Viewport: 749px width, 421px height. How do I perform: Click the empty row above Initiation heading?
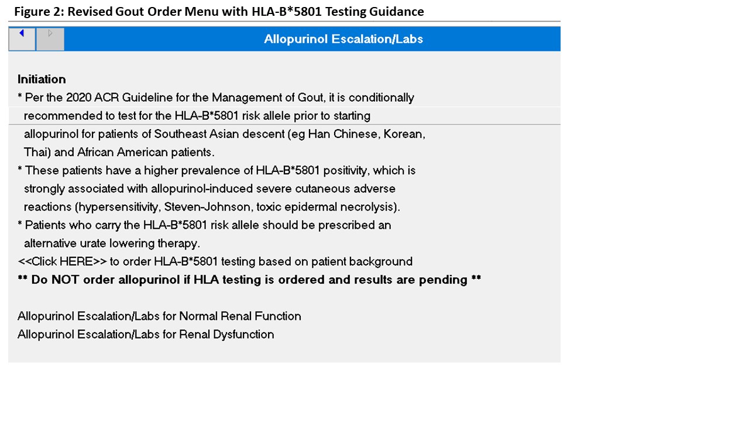coord(284,61)
